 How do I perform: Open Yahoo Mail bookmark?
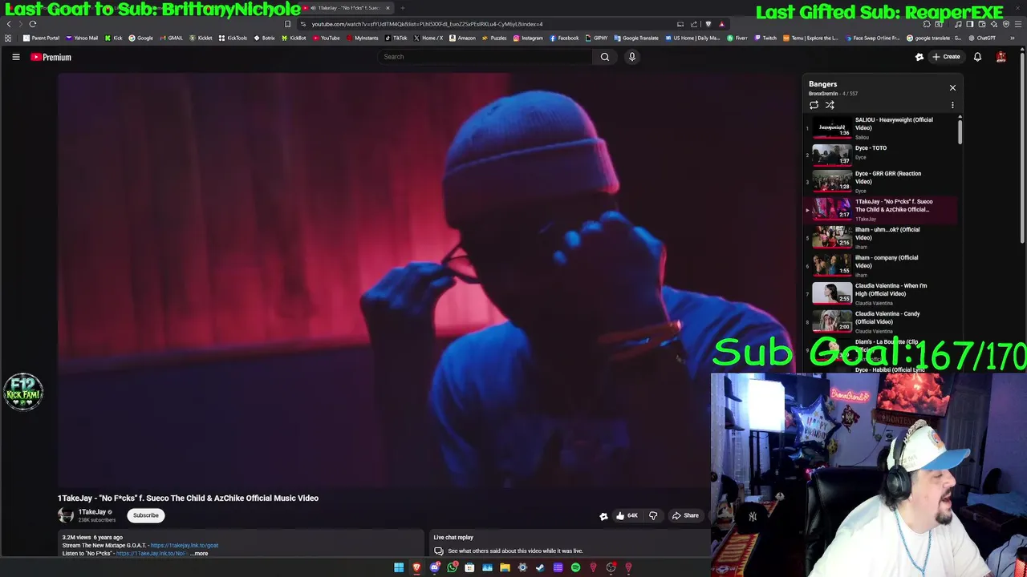click(x=82, y=38)
